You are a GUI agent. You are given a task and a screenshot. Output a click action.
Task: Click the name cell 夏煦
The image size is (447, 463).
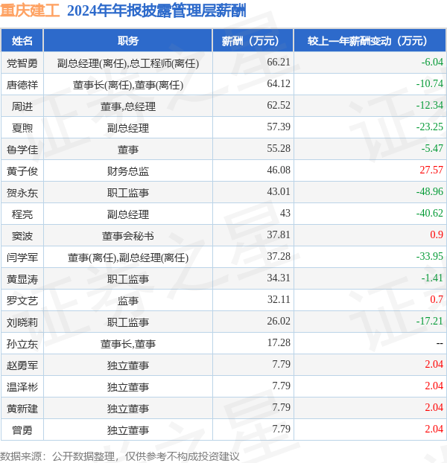[22, 128]
